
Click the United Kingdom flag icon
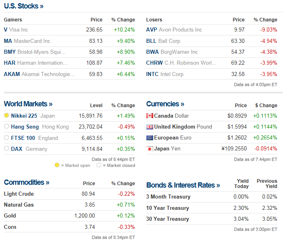[x=150, y=127]
